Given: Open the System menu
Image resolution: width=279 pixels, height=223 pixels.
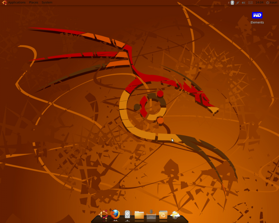Looking at the screenshot, I should pos(47,2).
